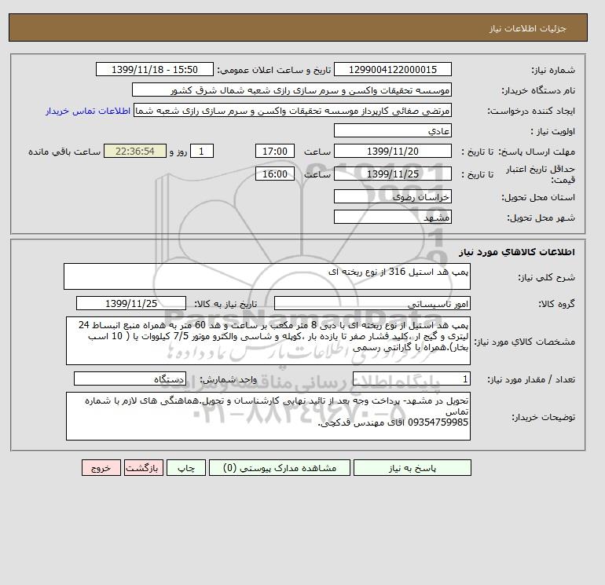Image resolution: width=605 pixels, height=585 pixels.
Task: Click the مهلت ارسال پاسخ label
Action: tap(537, 152)
